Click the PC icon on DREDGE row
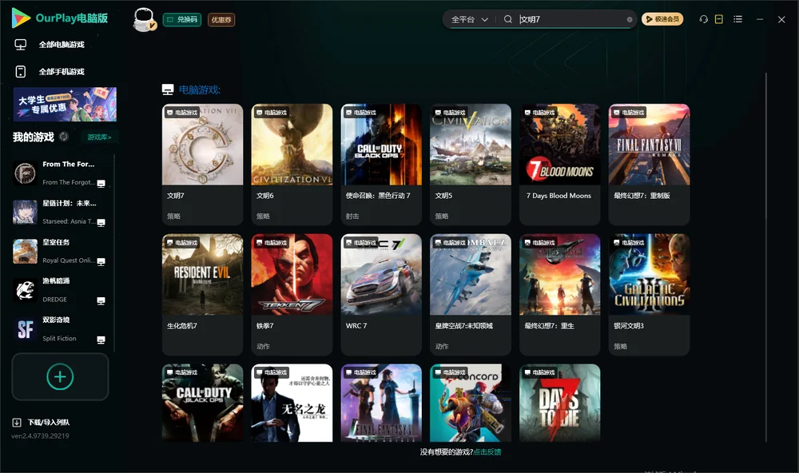The image size is (799, 473). click(101, 300)
